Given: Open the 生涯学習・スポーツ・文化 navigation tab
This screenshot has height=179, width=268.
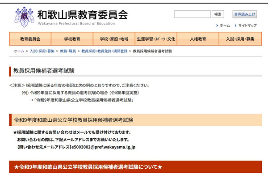Looking at the screenshot, I should coord(156,39).
